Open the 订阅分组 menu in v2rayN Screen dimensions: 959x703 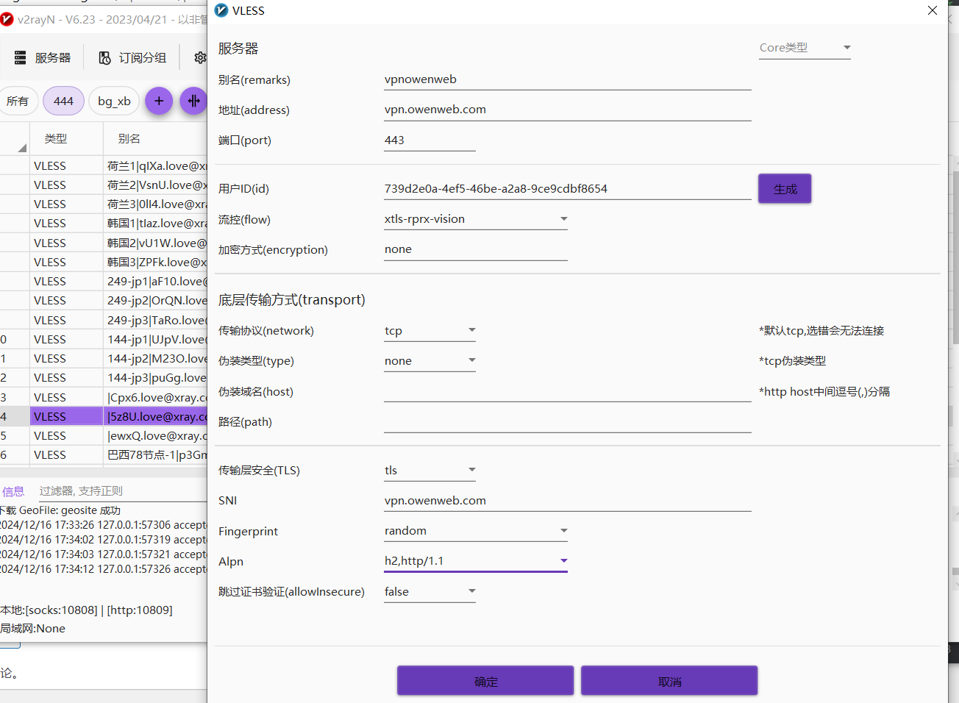(x=133, y=57)
